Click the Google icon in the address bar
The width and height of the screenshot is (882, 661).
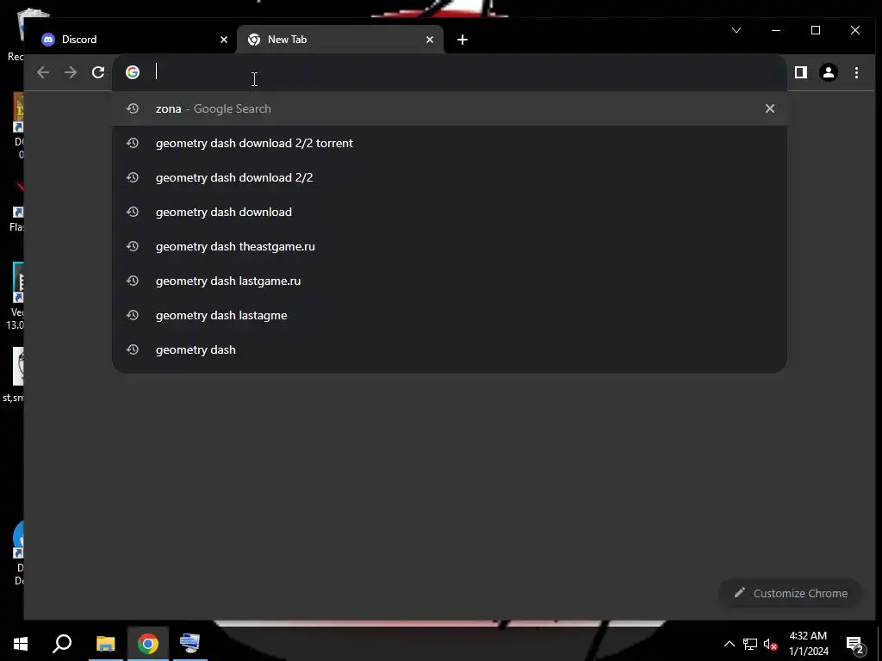click(133, 72)
